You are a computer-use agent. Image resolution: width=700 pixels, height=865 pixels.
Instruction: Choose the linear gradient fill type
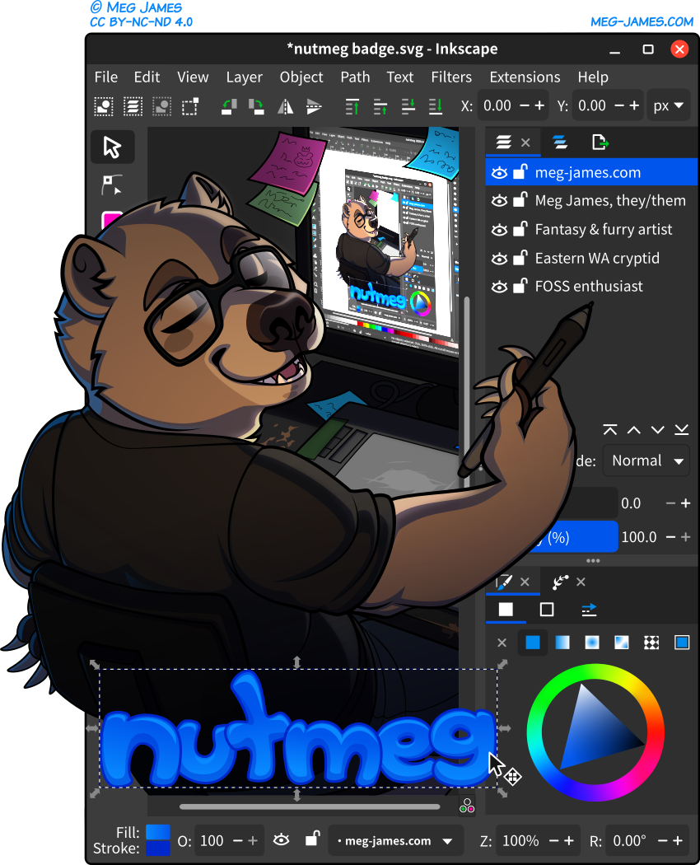click(563, 643)
